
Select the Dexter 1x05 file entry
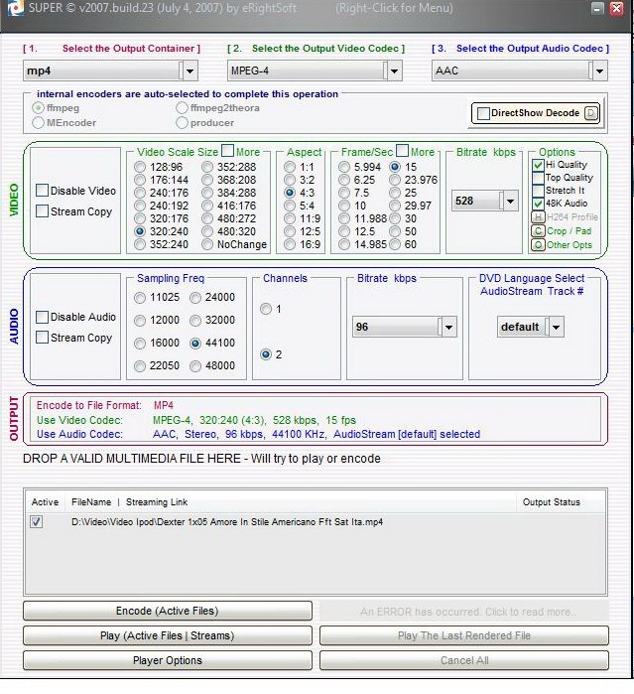[226, 522]
